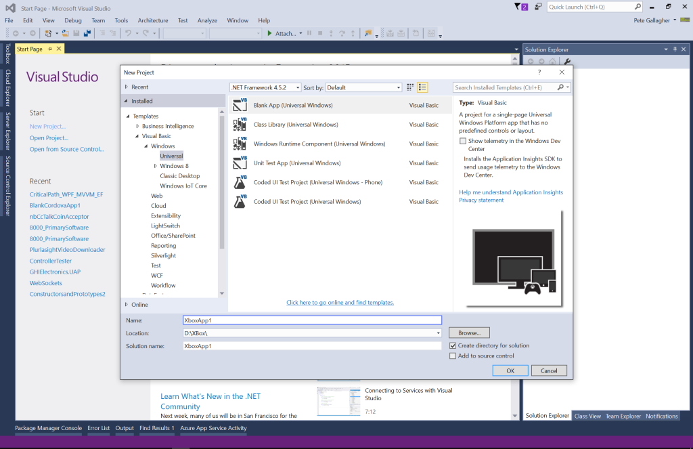693x449 pixels.
Task: Expand the Windows 8 tree node
Action: click(155, 166)
